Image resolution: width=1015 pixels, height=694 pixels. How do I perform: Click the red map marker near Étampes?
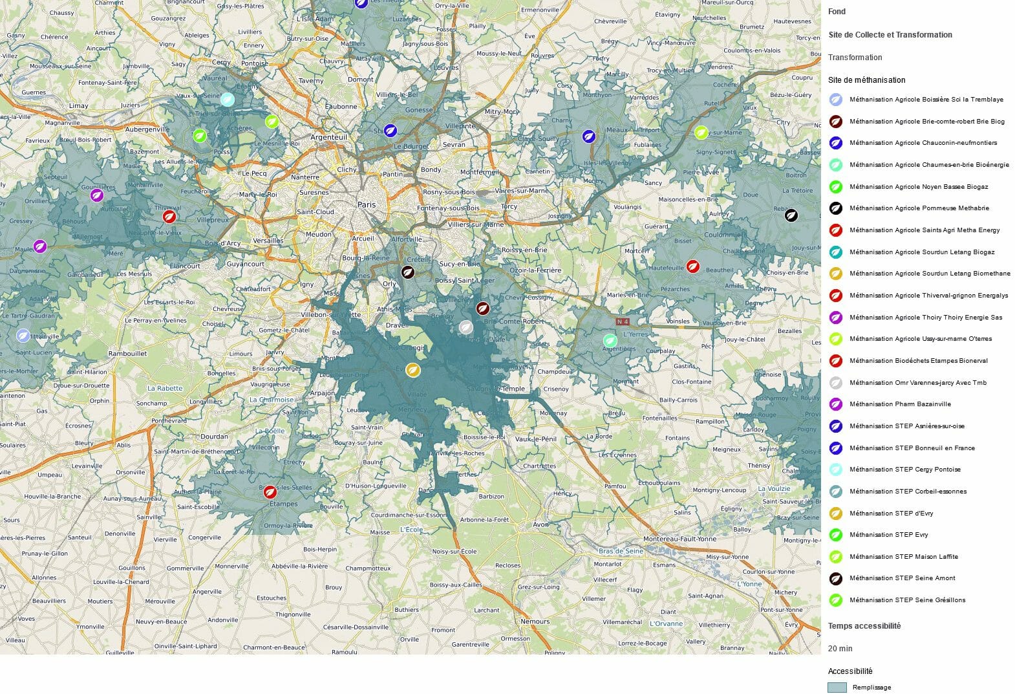pyautogui.click(x=270, y=492)
